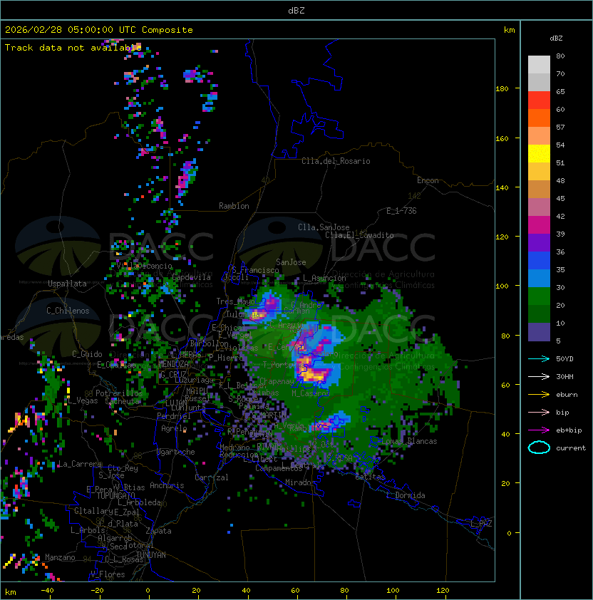This screenshot has height=600, width=593.
Task: Click the 'Clla.El_Cavadito' map label
Action: (x=359, y=235)
